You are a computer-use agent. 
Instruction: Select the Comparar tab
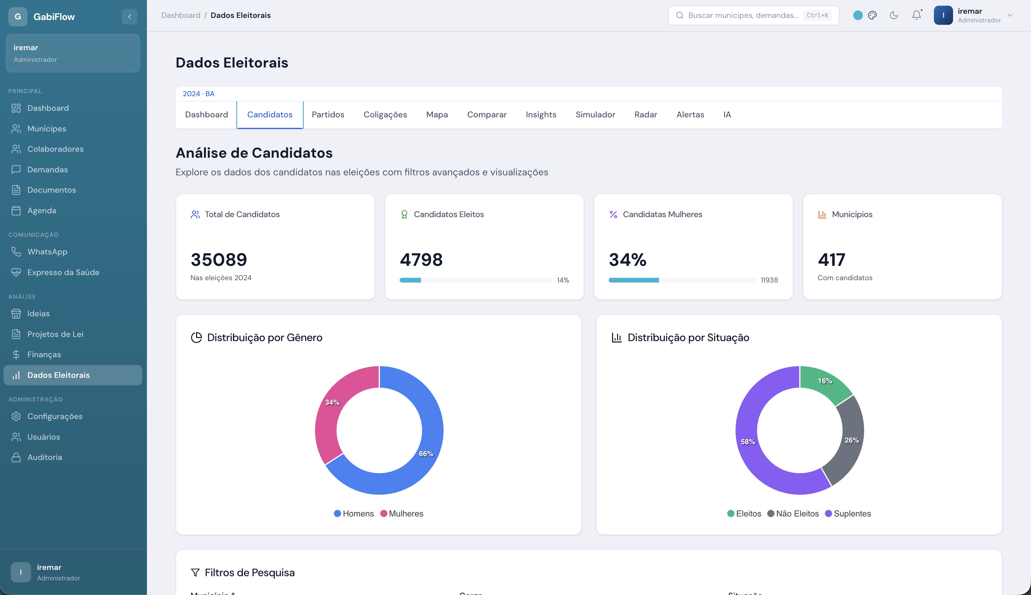(x=487, y=115)
